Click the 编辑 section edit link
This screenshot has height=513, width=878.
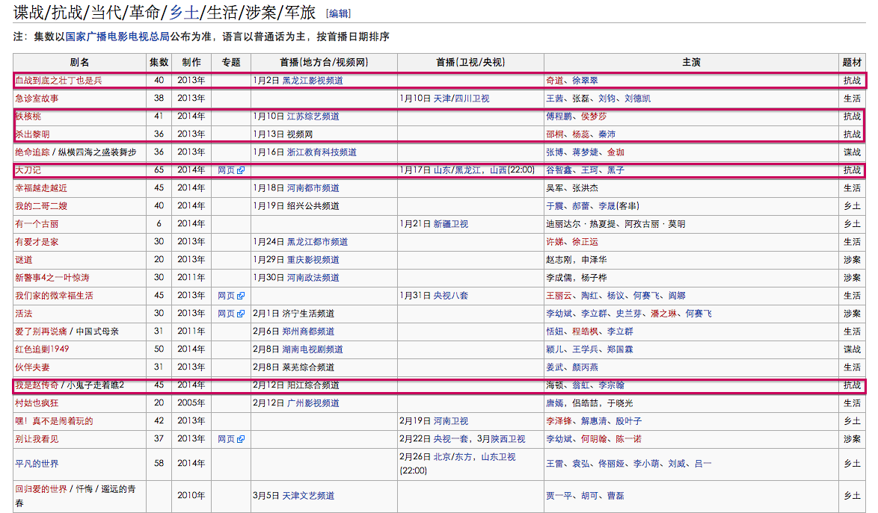pyautogui.click(x=339, y=13)
